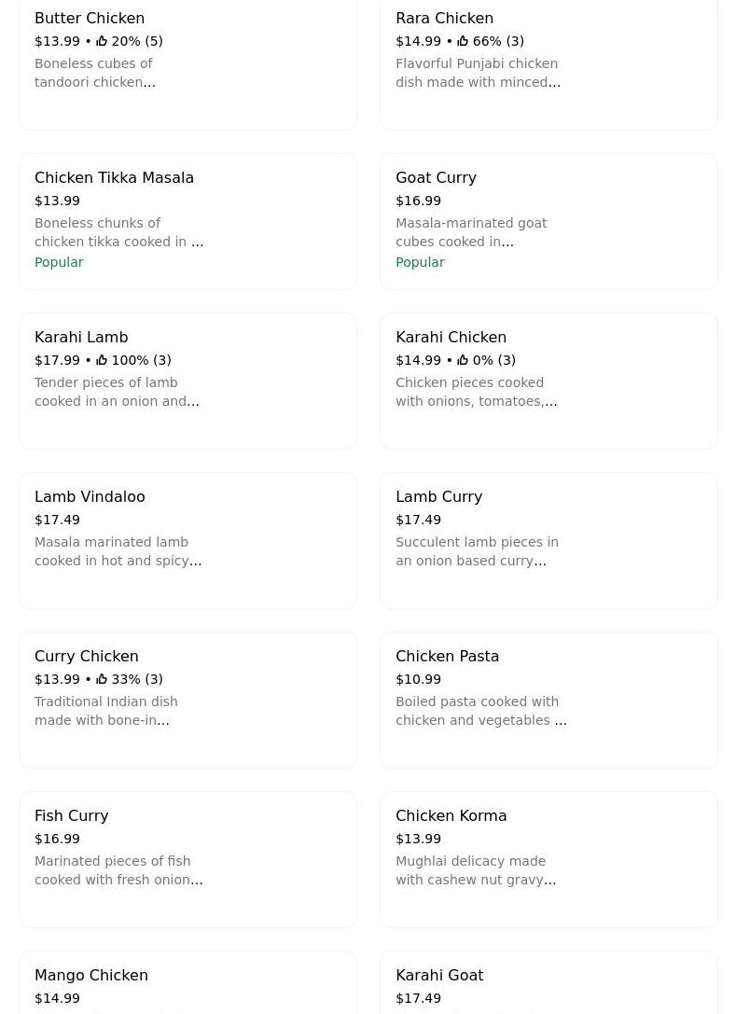The height and width of the screenshot is (1014, 750).
Task: Click thumbs-up icon on Butter Chicken
Action: pos(102,41)
